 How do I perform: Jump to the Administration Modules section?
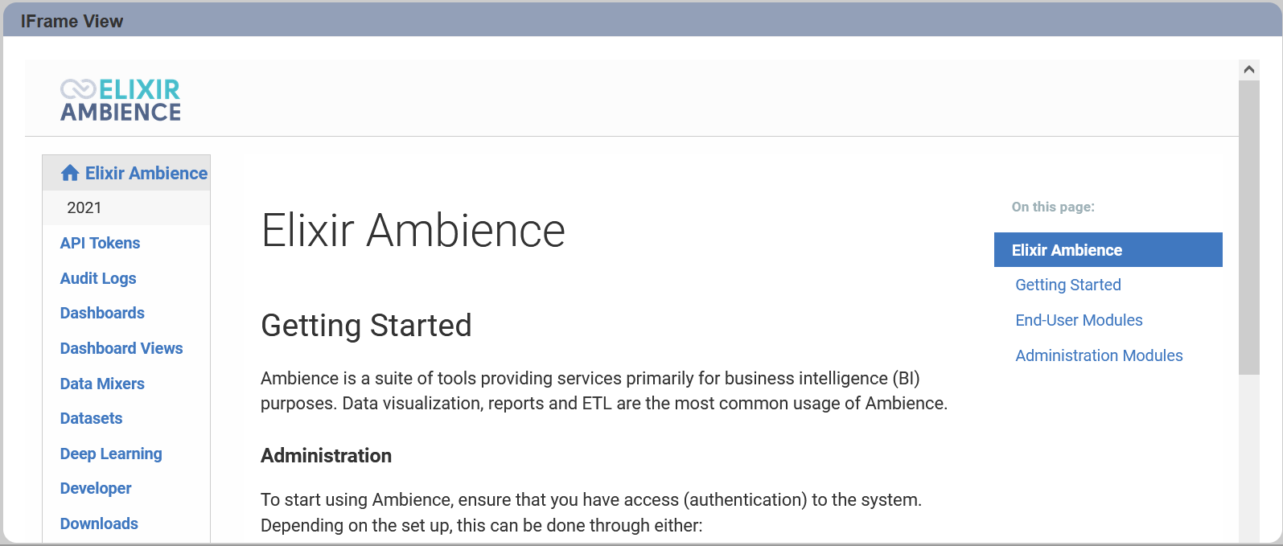point(1099,355)
